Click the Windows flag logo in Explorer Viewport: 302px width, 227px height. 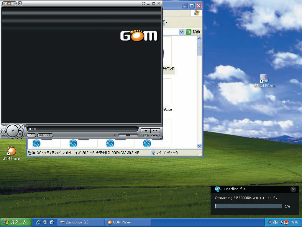coord(196,13)
